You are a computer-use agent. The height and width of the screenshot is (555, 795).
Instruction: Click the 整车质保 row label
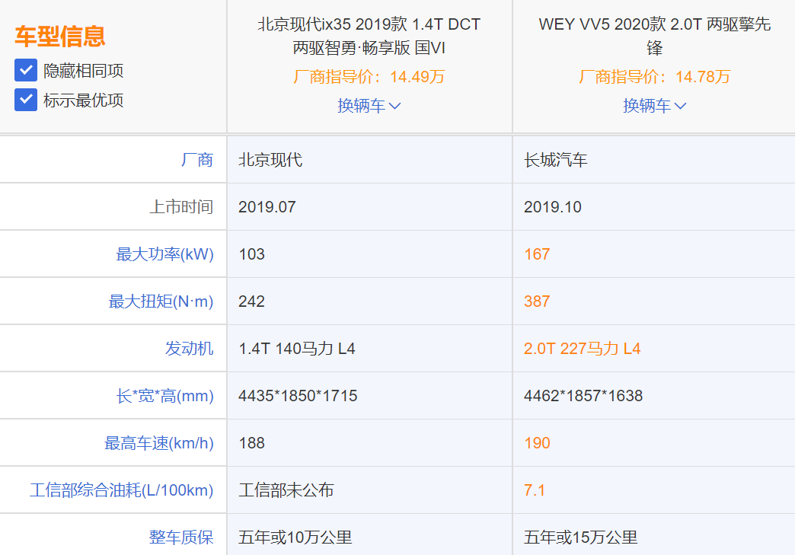[x=181, y=537]
